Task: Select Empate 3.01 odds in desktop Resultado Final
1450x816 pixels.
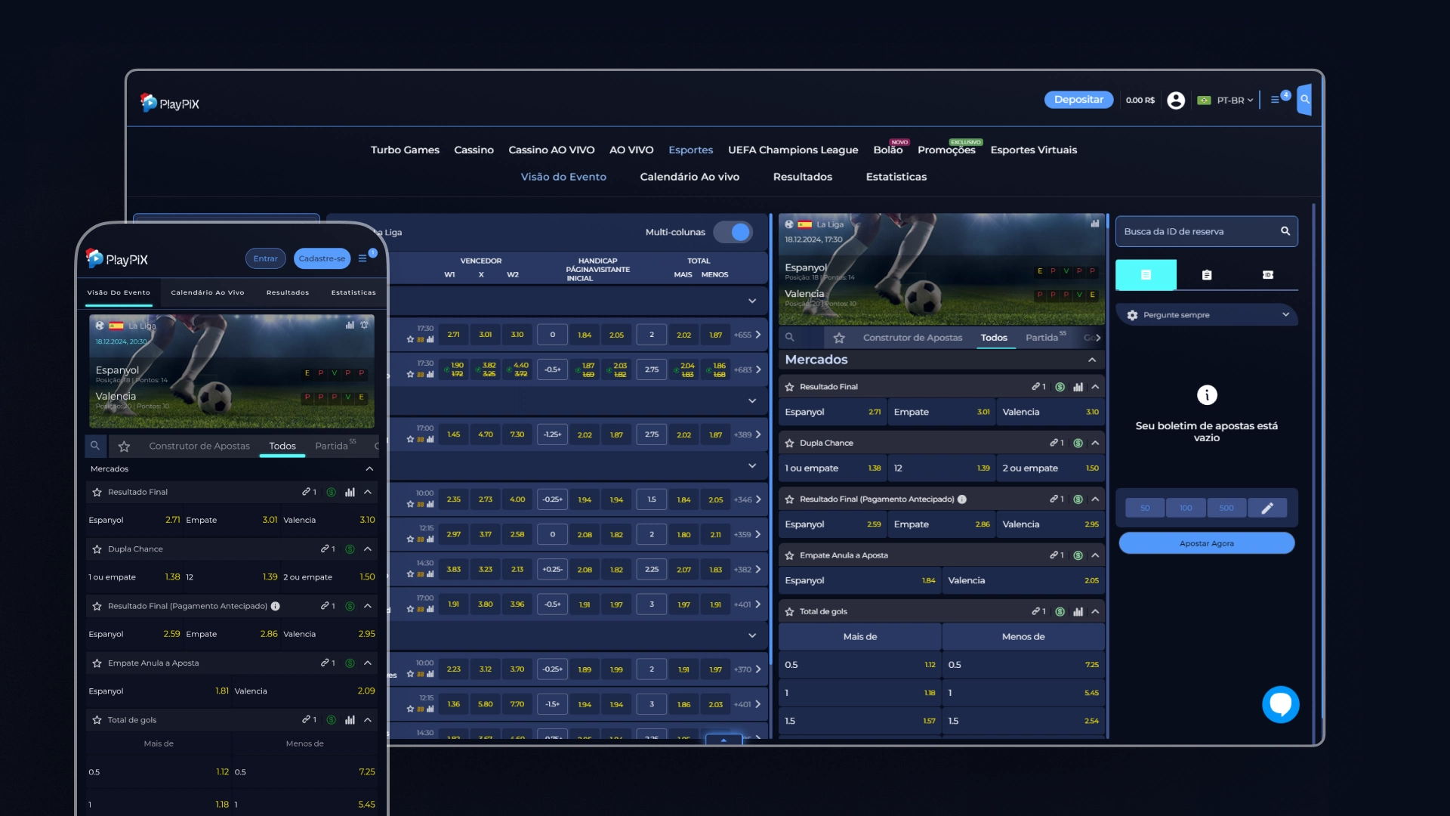Action: tap(941, 413)
